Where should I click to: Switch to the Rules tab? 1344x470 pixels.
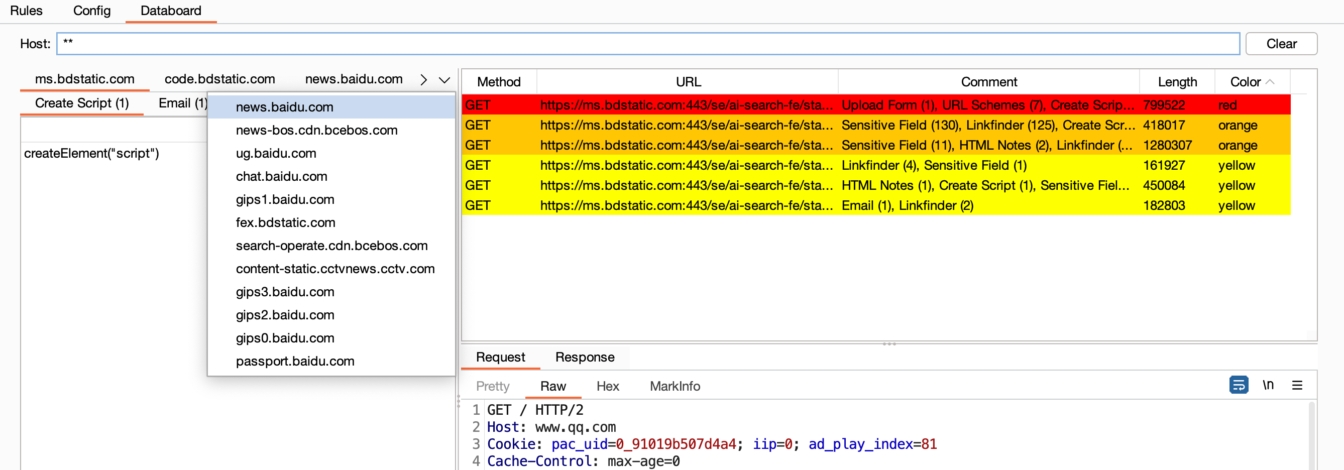click(x=26, y=11)
